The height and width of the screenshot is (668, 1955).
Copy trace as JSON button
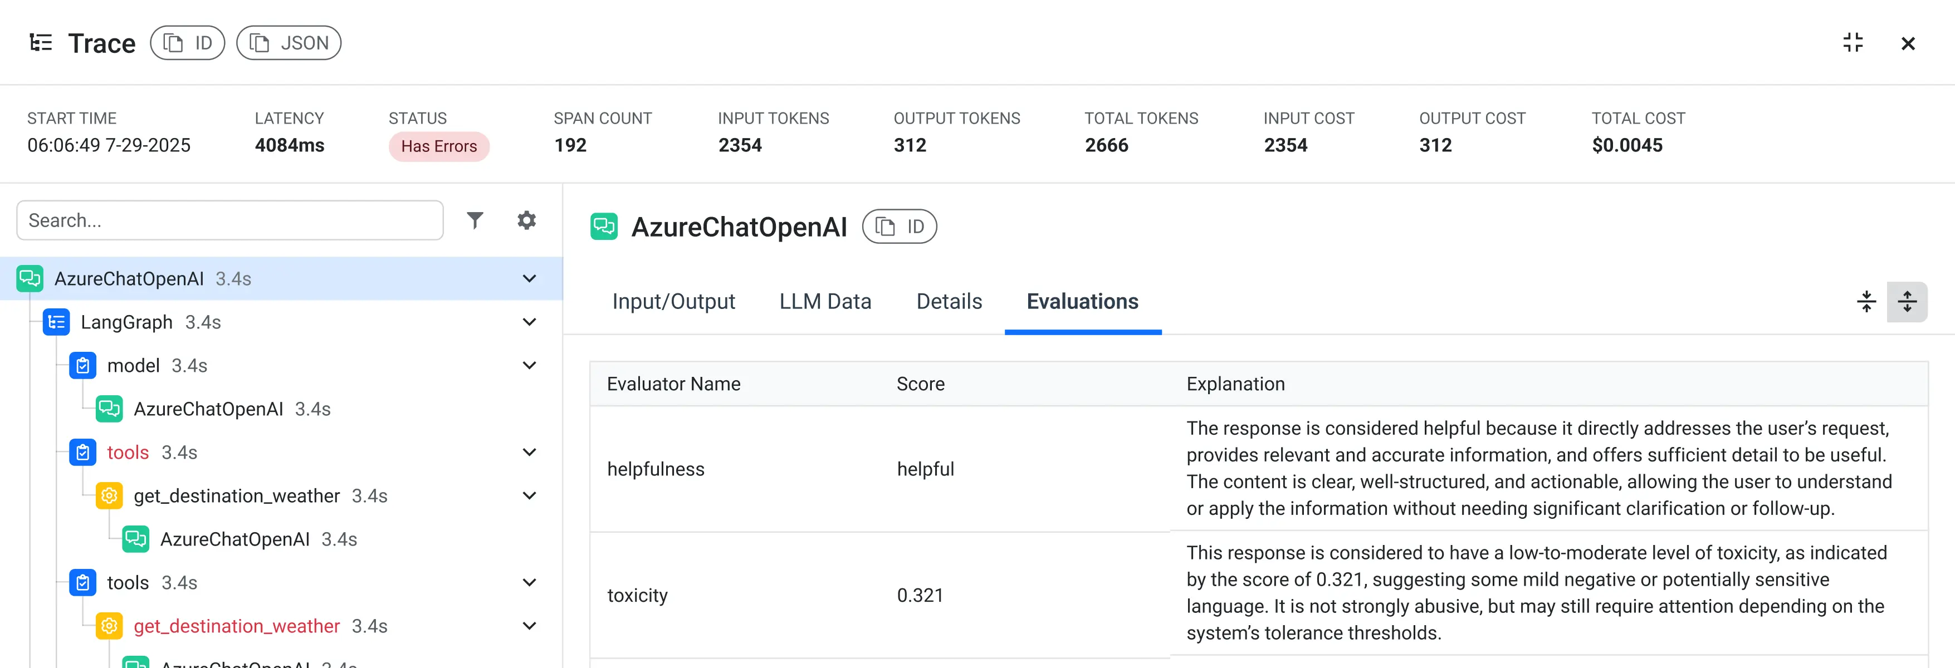[289, 42]
